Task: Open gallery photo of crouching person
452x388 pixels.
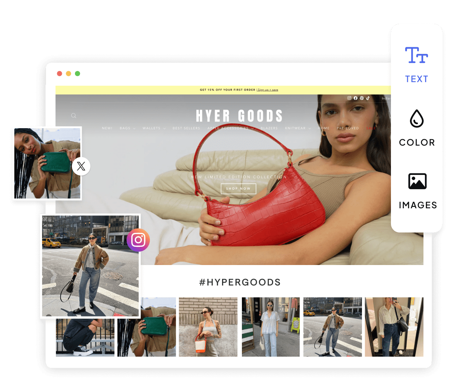Action: (85, 337)
